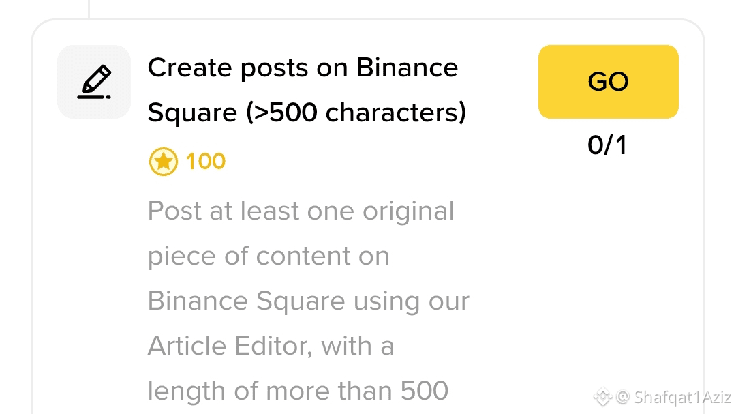Click the "Binance Square using our" description line
The height and width of the screenshot is (414, 736).
(308, 301)
